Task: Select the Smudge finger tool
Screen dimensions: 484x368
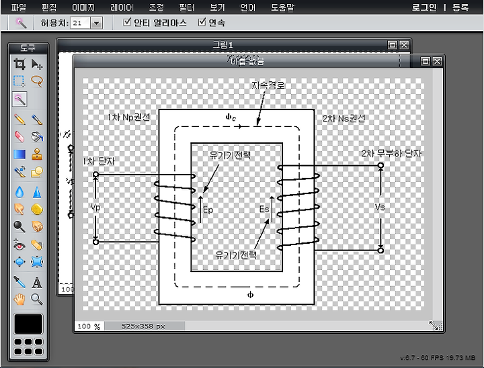Action: [19, 209]
